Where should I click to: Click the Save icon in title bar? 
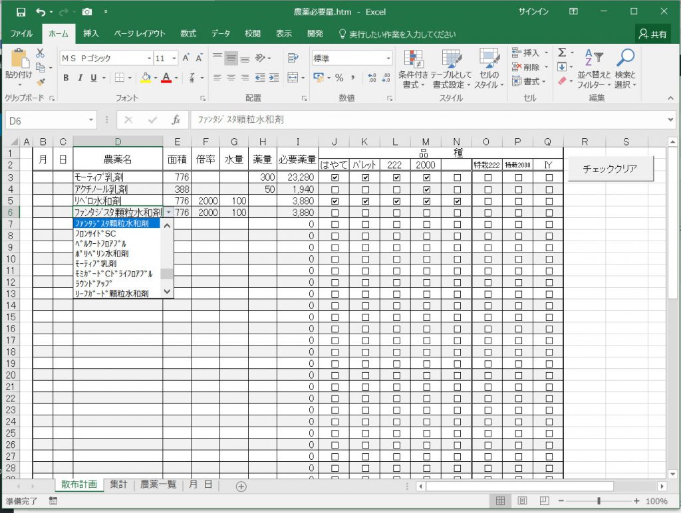(x=21, y=12)
